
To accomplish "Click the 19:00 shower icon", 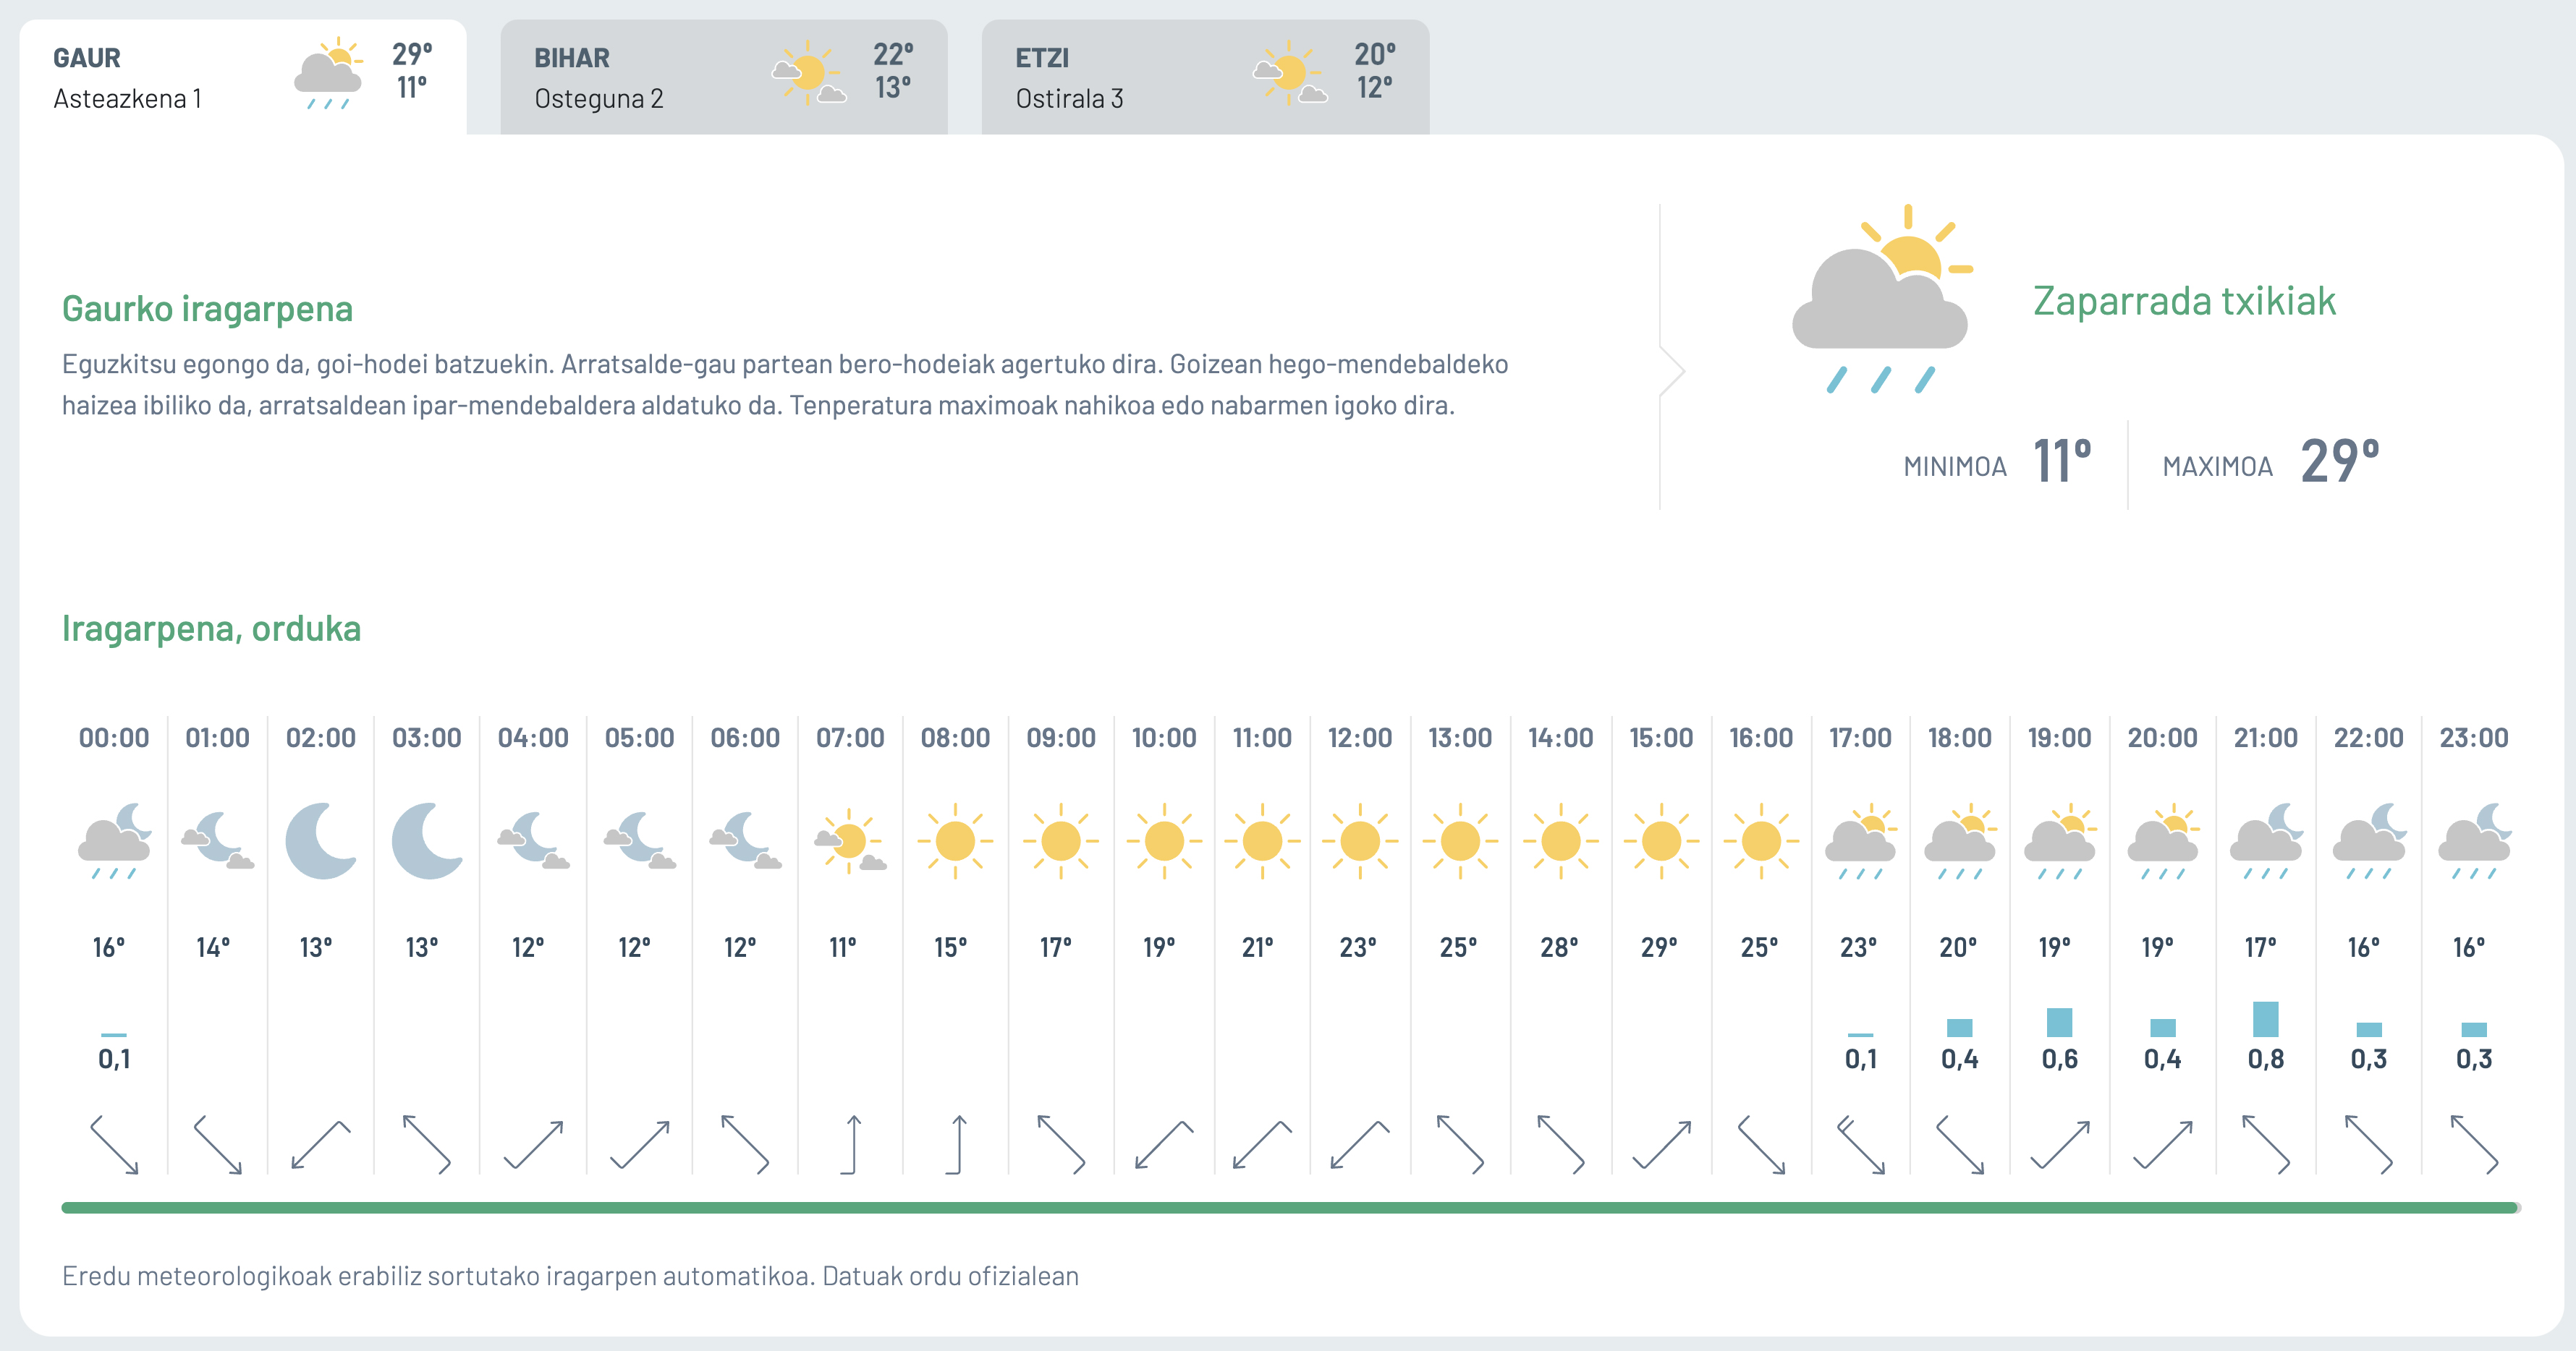I will (2060, 841).
